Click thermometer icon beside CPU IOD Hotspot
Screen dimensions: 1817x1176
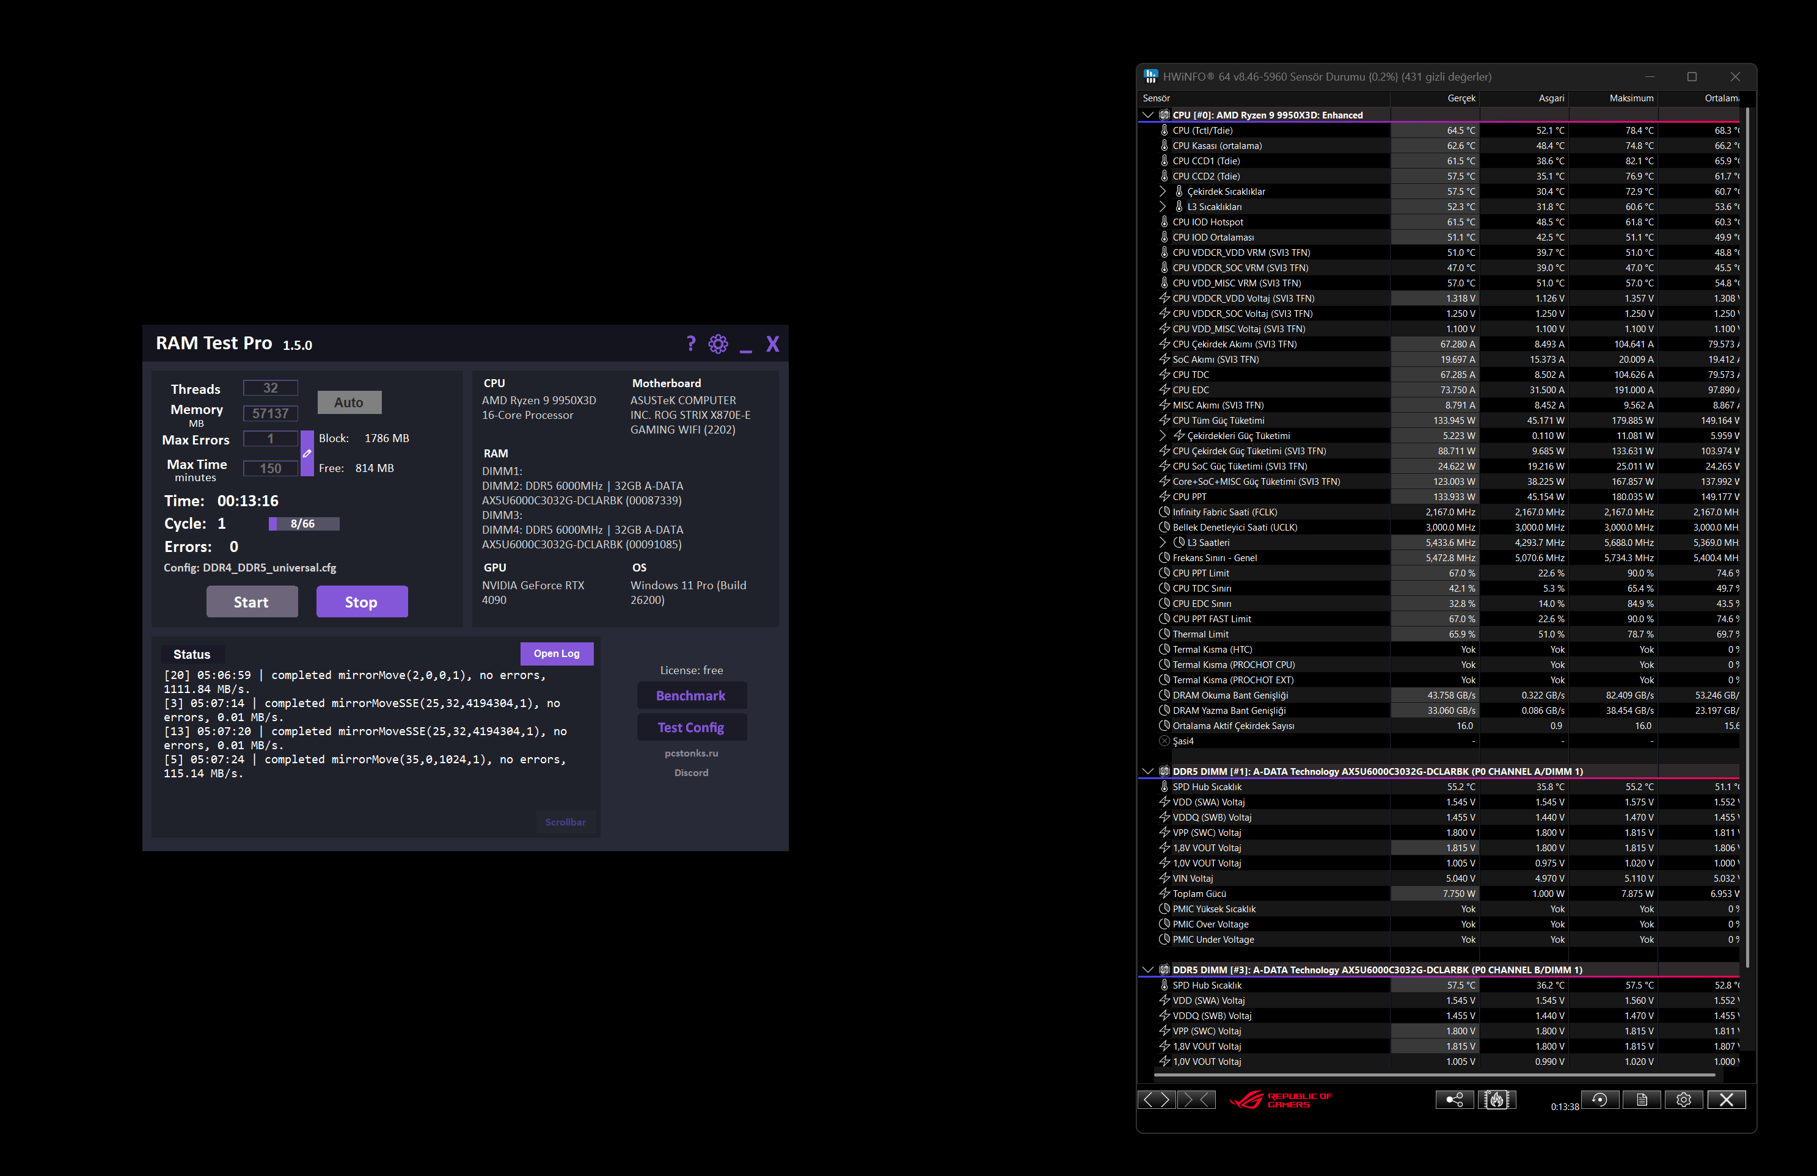point(1164,222)
